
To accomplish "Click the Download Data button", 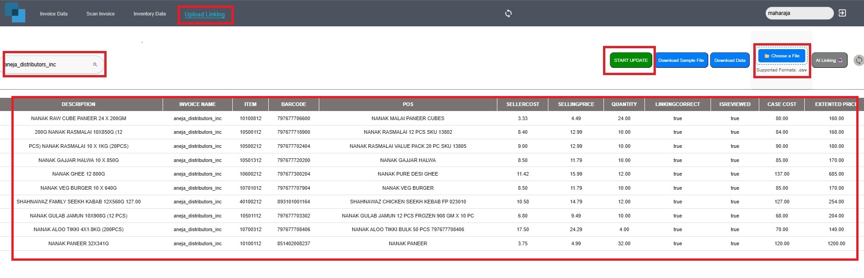I will pyautogui.click(x=730, y=60).
